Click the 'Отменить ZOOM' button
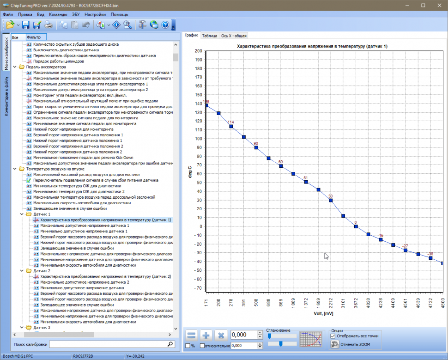The width and height of the screenshot is (448, 360). click(x=351, y=344)
